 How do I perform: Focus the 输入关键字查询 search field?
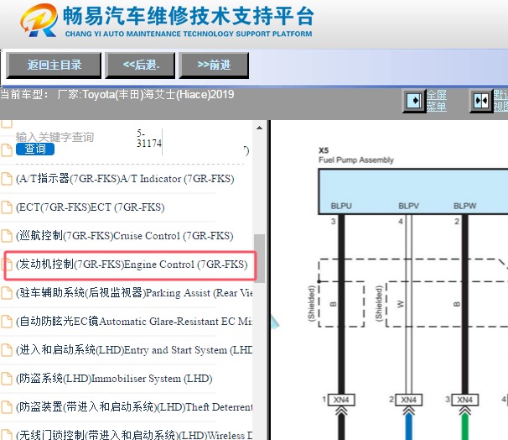54,137
